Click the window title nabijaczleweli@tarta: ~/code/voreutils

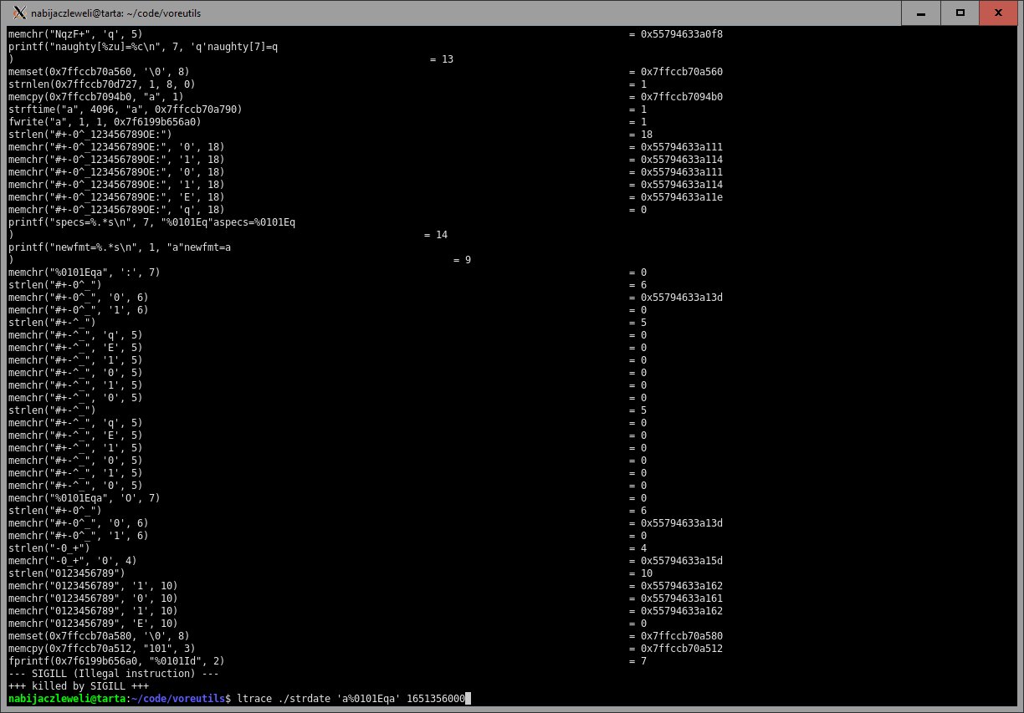(x=116, y=13)
